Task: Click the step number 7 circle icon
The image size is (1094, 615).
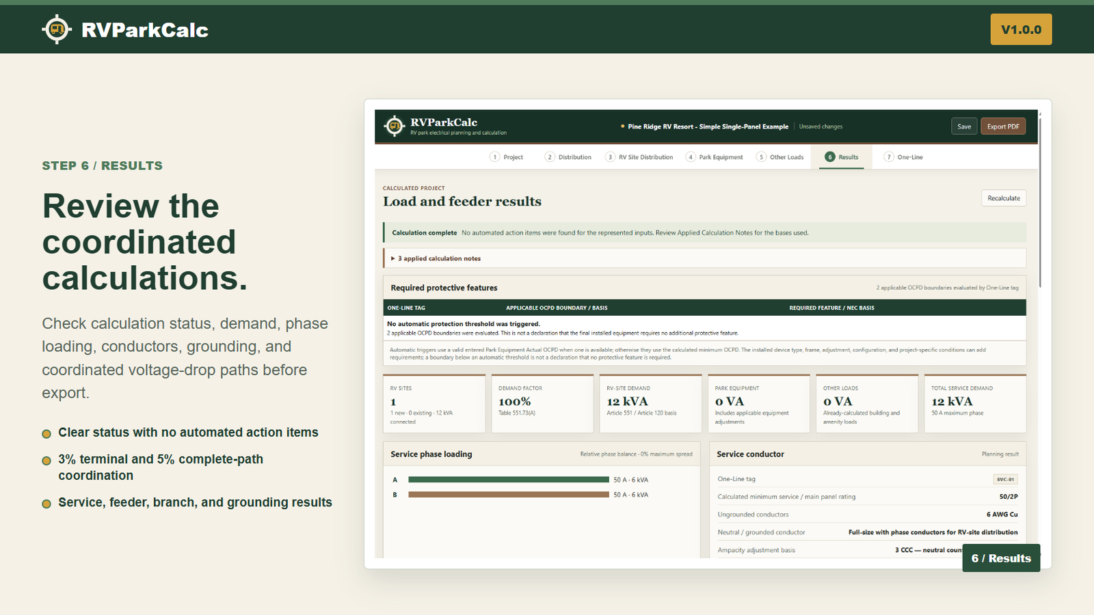Action: pos(889,157)
